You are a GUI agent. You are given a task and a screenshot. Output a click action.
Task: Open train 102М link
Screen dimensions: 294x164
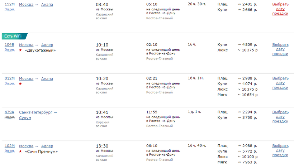click(10, 146)
